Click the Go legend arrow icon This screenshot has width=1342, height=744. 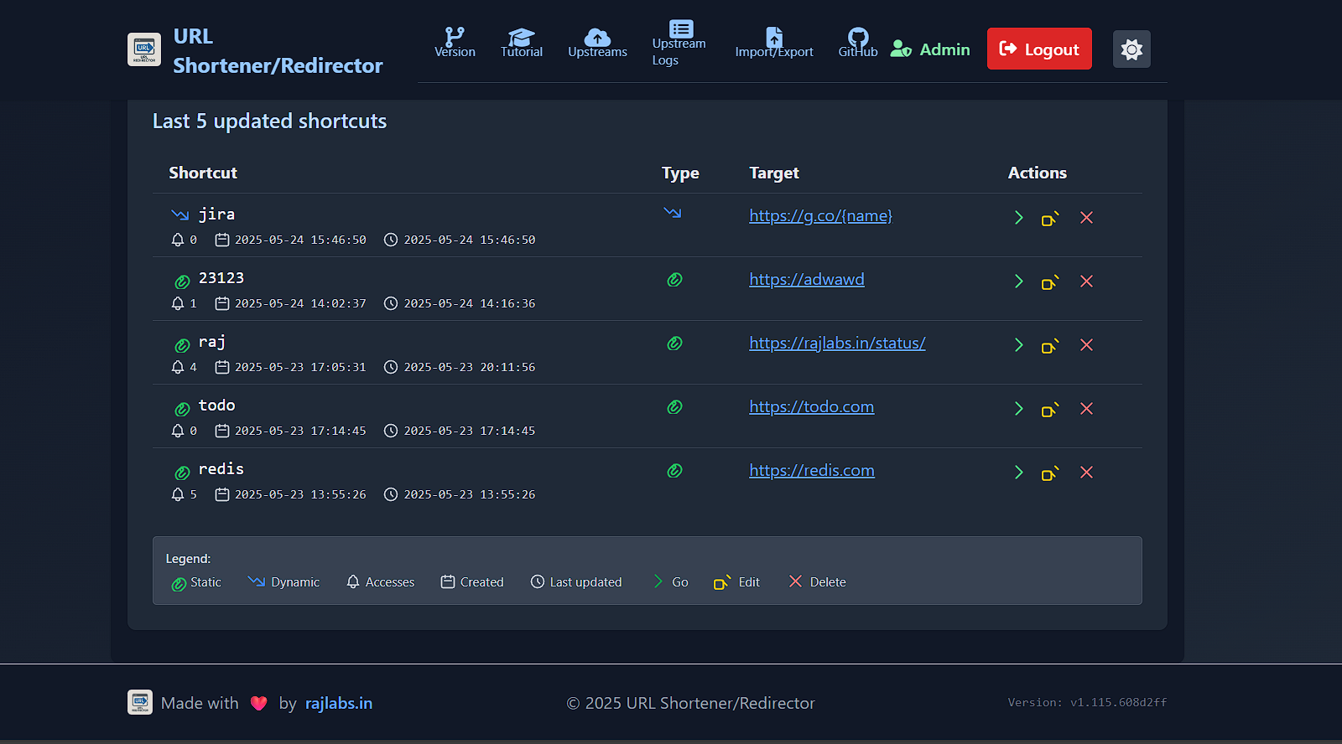(658, 581)
